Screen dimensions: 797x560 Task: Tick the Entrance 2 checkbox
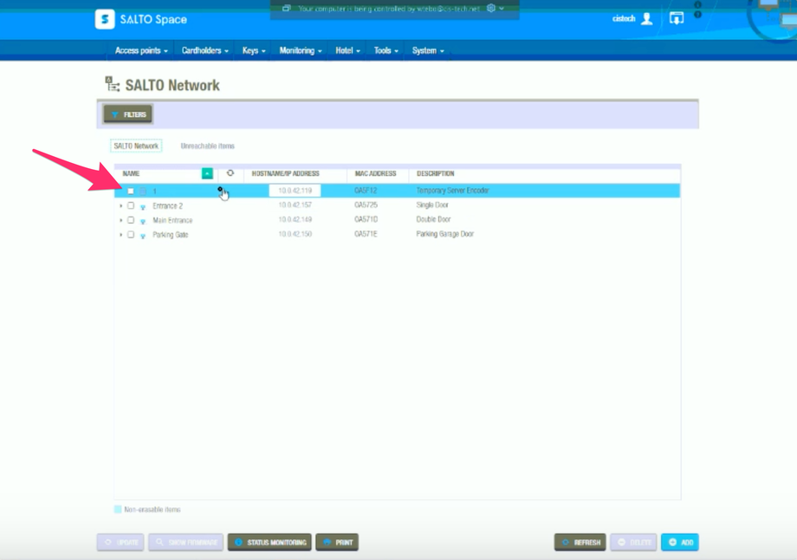coord(131,205)
